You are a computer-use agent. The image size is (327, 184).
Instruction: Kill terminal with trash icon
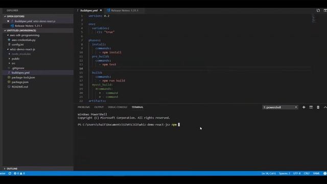point(318,107)
